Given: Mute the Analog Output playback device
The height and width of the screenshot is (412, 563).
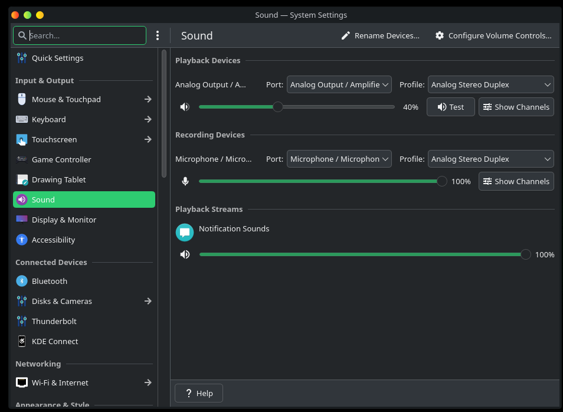Looking at the screenshot, I should pyautogui.click(x=185, y=107).
